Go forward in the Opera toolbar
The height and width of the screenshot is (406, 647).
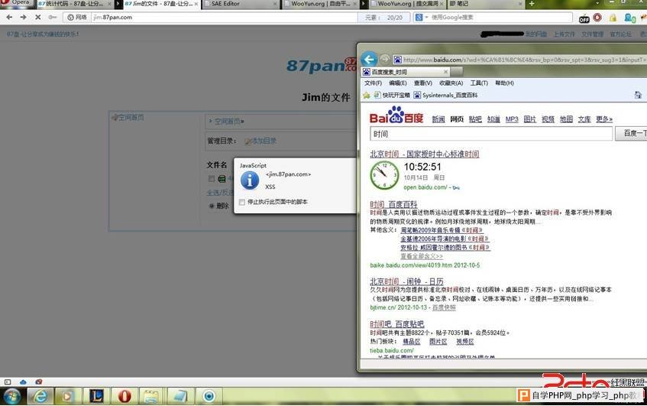[x=23, y=18]
